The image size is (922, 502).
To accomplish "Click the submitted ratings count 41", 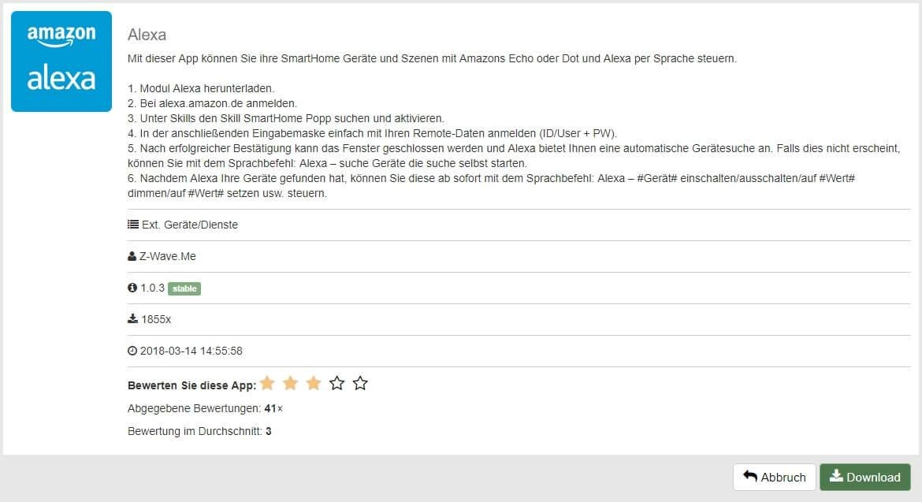I will tap(270, 408).
